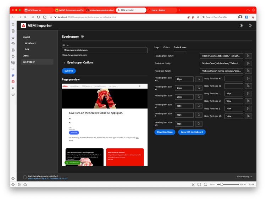Switch to adobe/aem-guides-wknd browser tab
The height and width of the screenshot is (200, 266).
click(x=100, y=10)
